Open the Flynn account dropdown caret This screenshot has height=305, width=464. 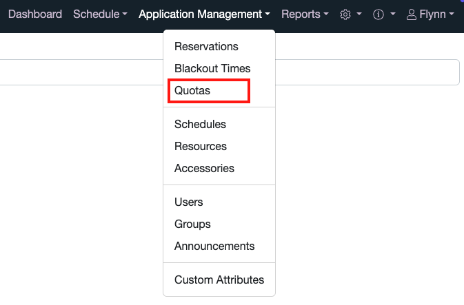tap(452, 14)
